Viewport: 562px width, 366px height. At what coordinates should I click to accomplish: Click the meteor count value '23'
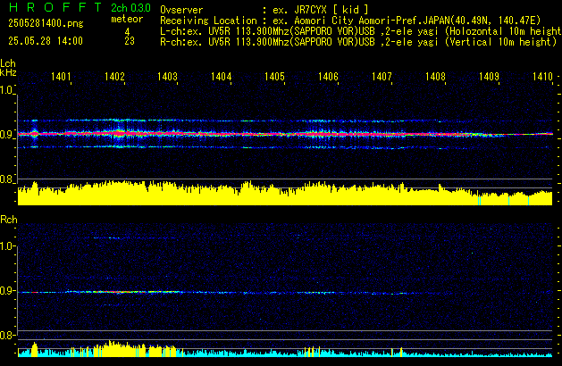tap(130, 41)
